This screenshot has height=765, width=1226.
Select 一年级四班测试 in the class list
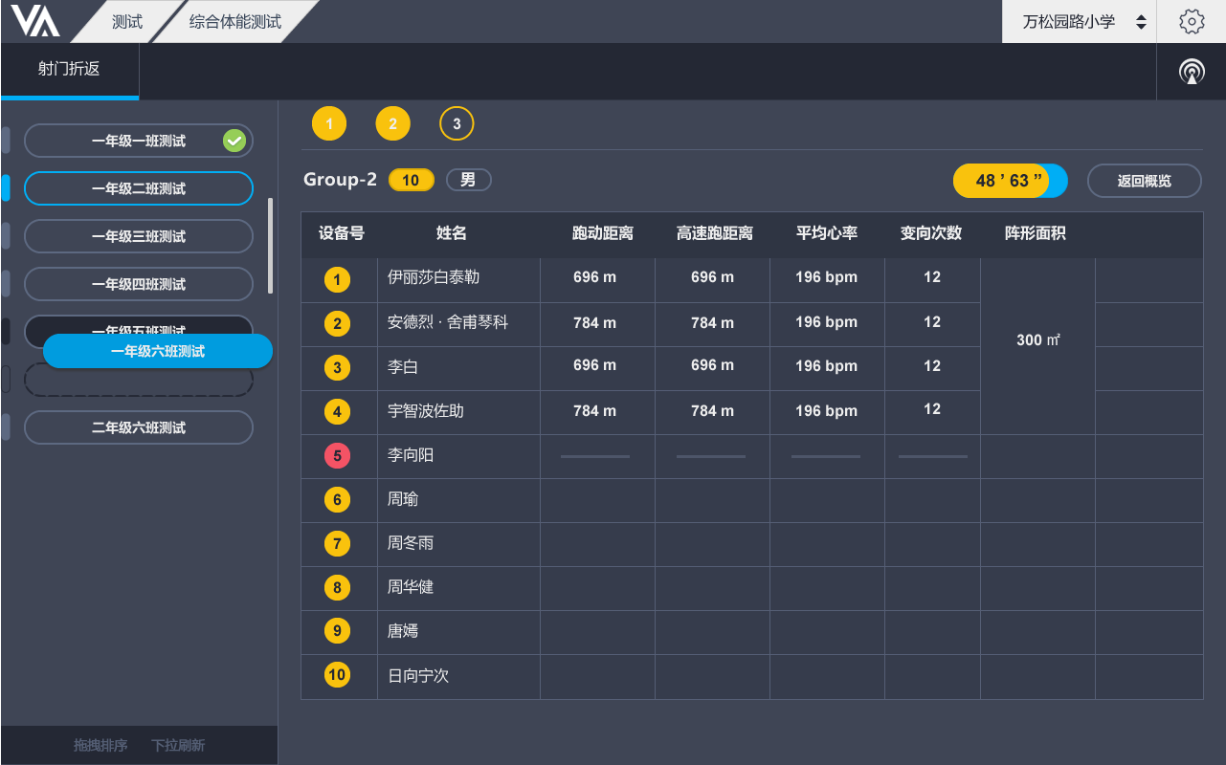(x=139, y=284)
